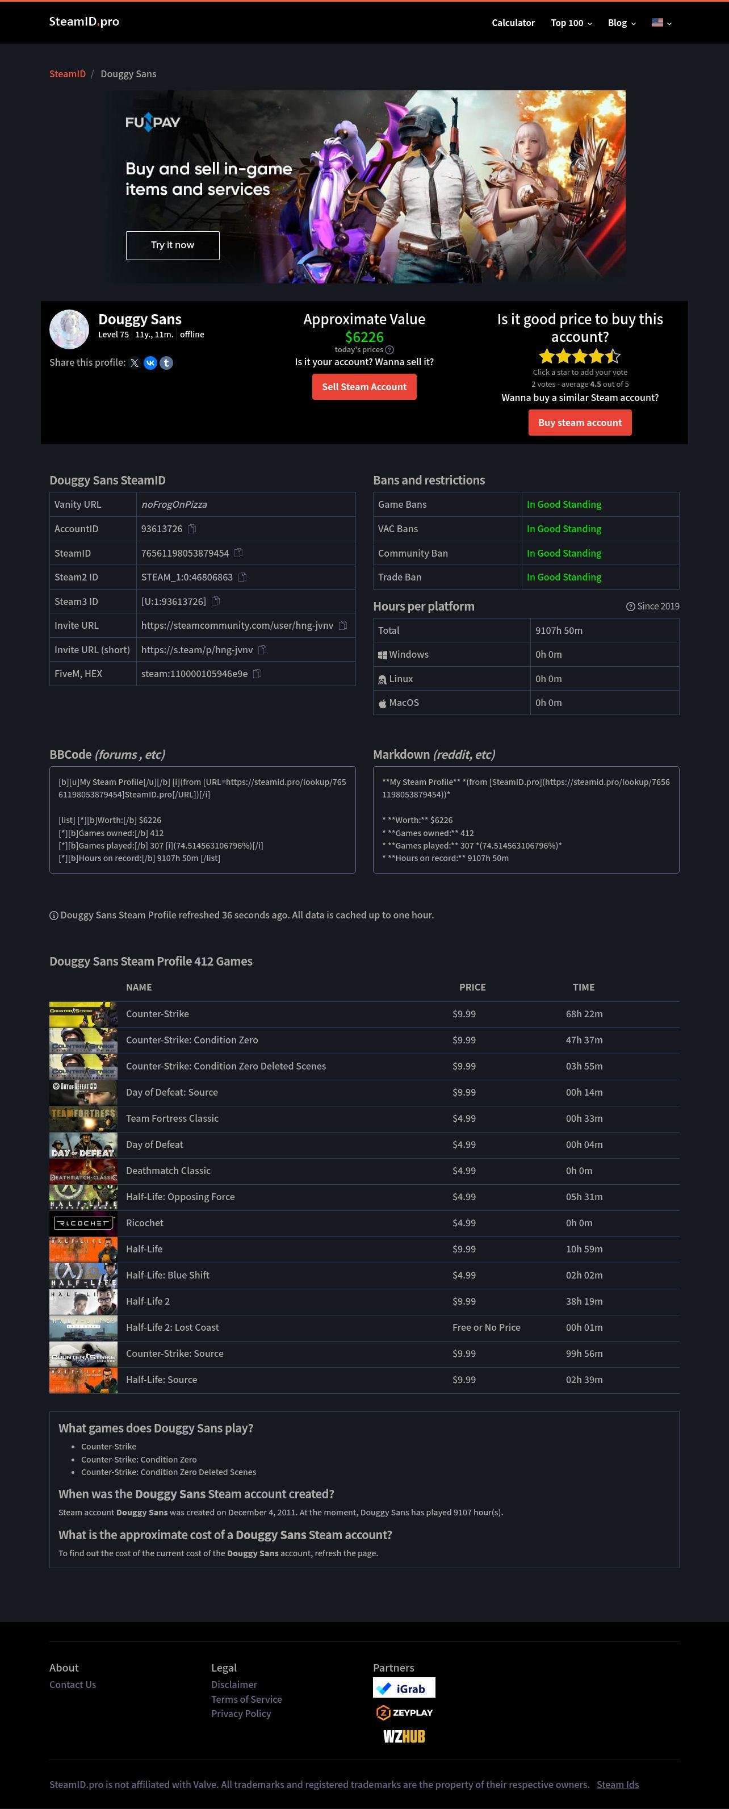The width and height of the screenshot is (729, 1809).
Task: Copy the Steam2 ID value
Action: pos(242,577)
